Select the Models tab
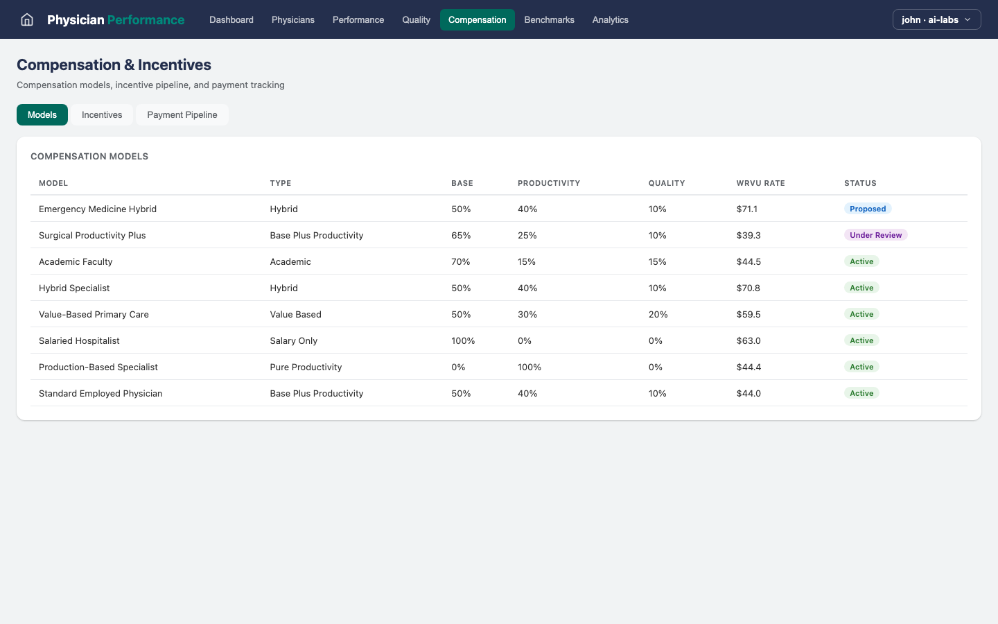This screenshot has height=624, width=998. pos(42,114)
